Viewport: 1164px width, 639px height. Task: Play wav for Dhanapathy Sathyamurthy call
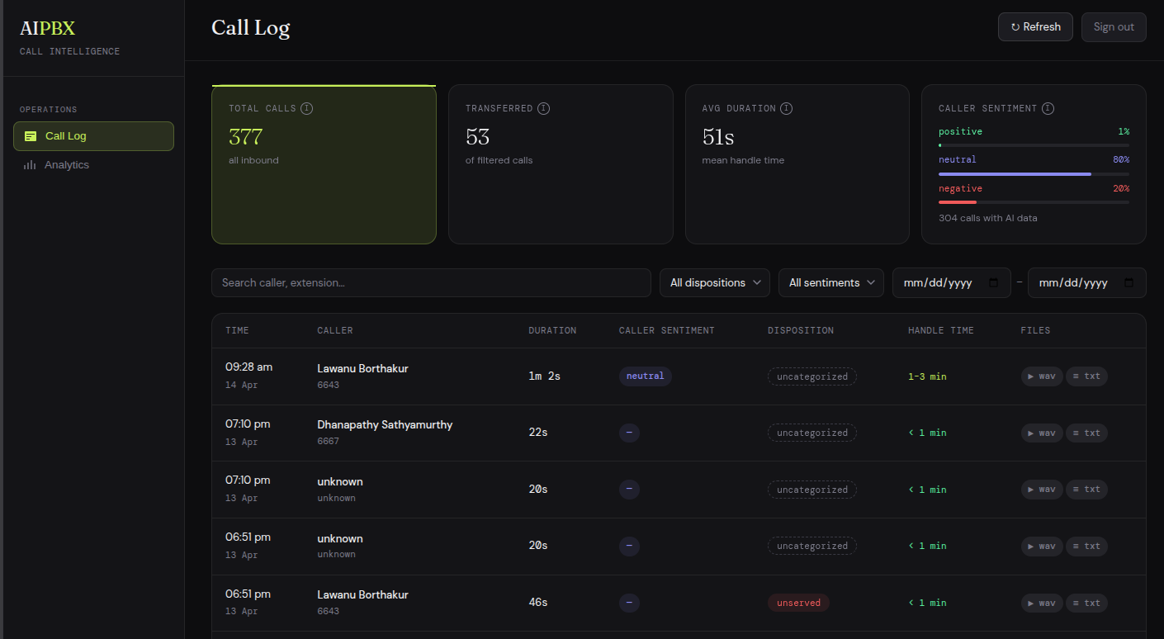pyautogui.click(x=1042, y=433)
